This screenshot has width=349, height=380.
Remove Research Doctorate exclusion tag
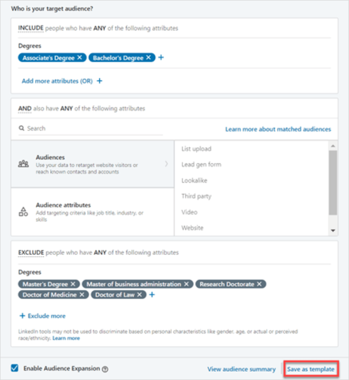coord(259,284)
